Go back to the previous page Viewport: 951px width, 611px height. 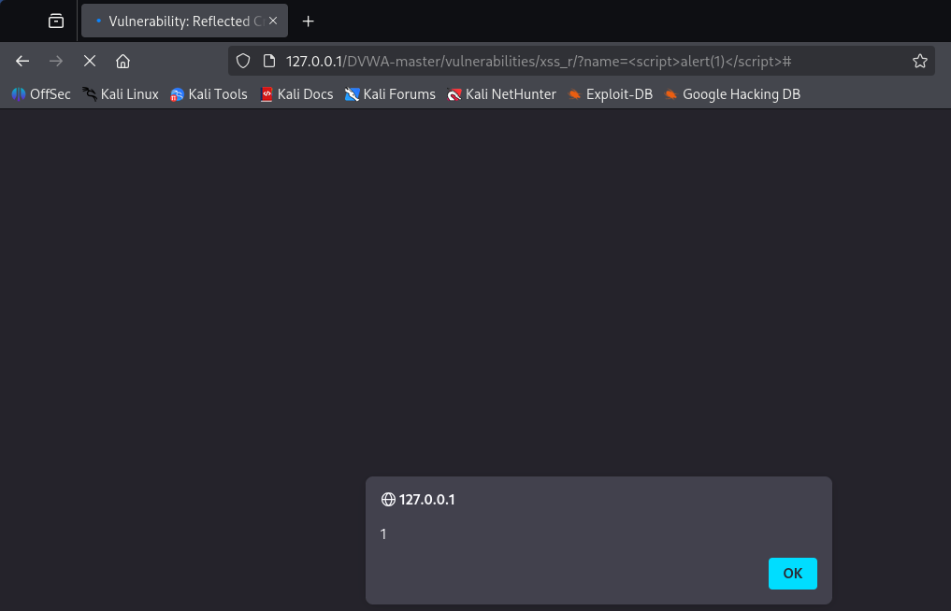(22, 62)
